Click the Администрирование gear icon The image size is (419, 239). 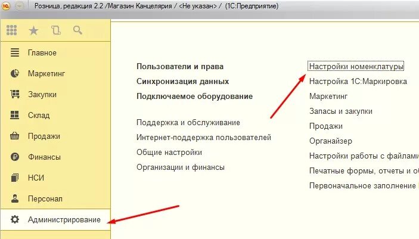coord(15,219)
